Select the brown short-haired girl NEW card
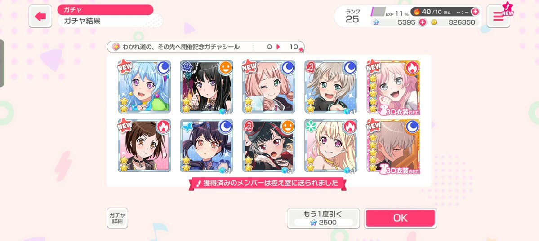 (x=144, y=145)
